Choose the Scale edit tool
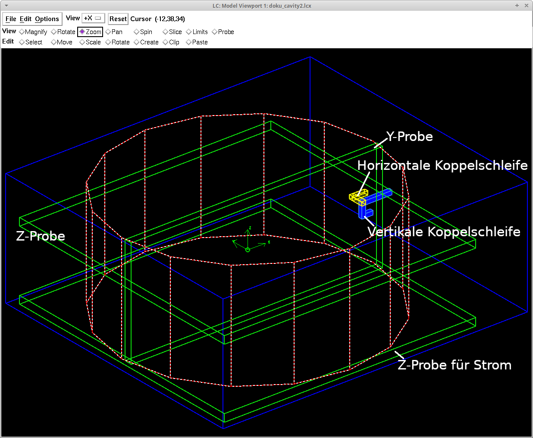The width and height of the screenshot is (533, 438). tap(90, 42)
